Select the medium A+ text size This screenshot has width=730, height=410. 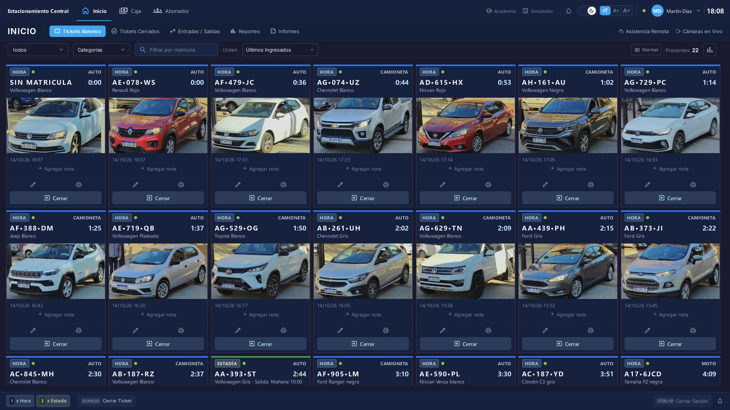point(616,11)
